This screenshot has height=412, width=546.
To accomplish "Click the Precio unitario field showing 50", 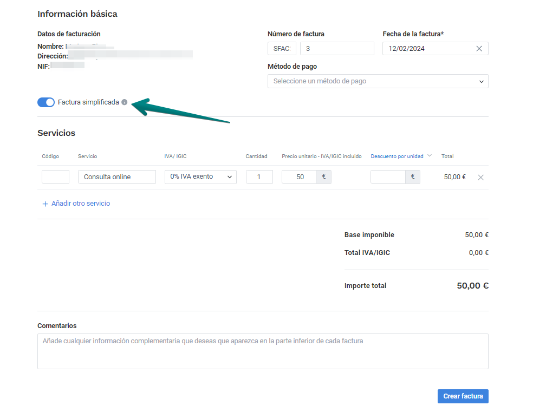I will pos(299,177).
